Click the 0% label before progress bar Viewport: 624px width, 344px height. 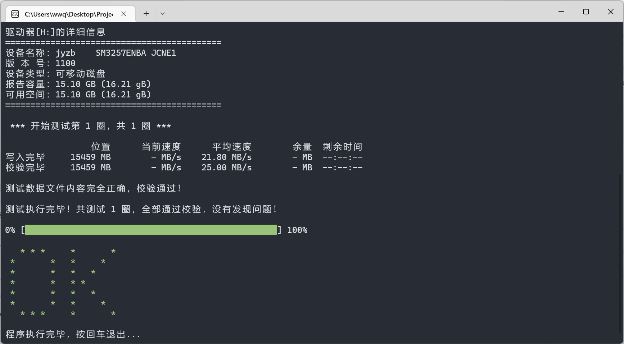(x=10, y=230)
